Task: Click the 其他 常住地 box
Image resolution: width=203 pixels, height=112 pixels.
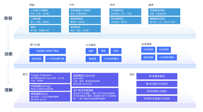Action: coord(45,29)
